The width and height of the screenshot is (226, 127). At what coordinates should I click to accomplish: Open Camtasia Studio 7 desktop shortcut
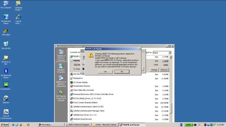(x=18, y=6)
